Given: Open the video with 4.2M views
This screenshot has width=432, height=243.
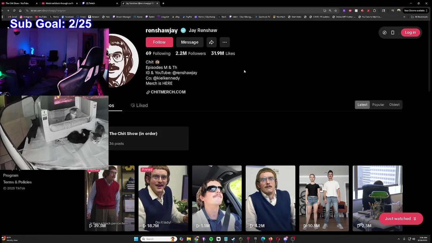Looking at the screenshot, I should tap(270, 198).
